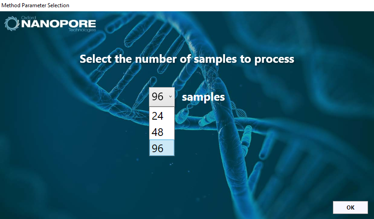Click the small chevron arrow beside 96

[170, 97]
